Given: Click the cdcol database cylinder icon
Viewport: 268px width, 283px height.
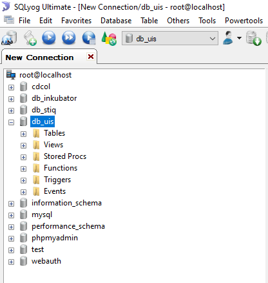Looking at the screenshot, I should pos(23,87).
